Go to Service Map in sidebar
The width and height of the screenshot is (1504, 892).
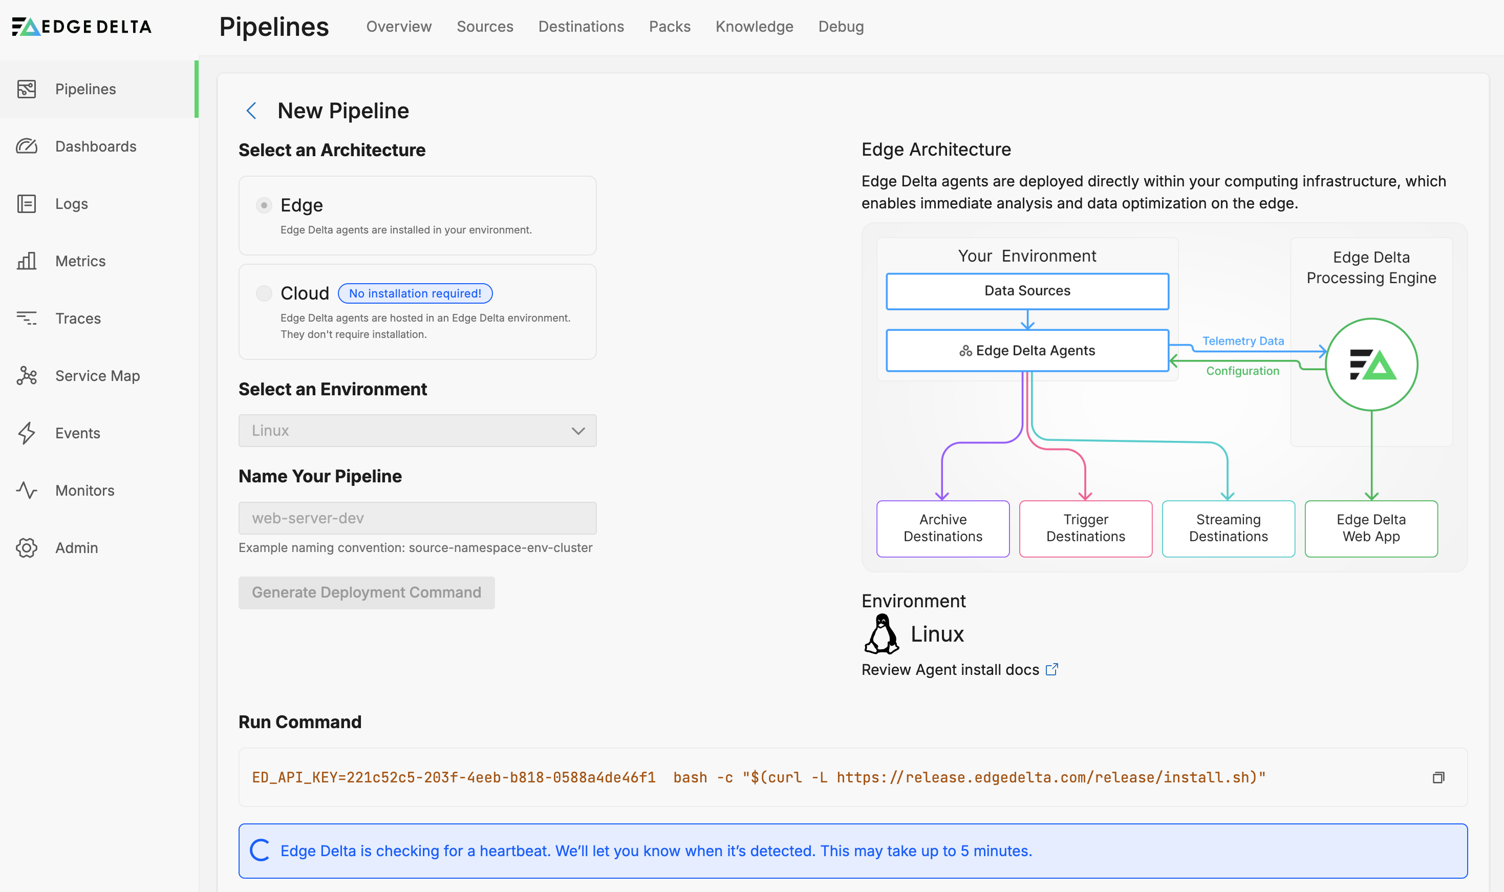(99, 376)
